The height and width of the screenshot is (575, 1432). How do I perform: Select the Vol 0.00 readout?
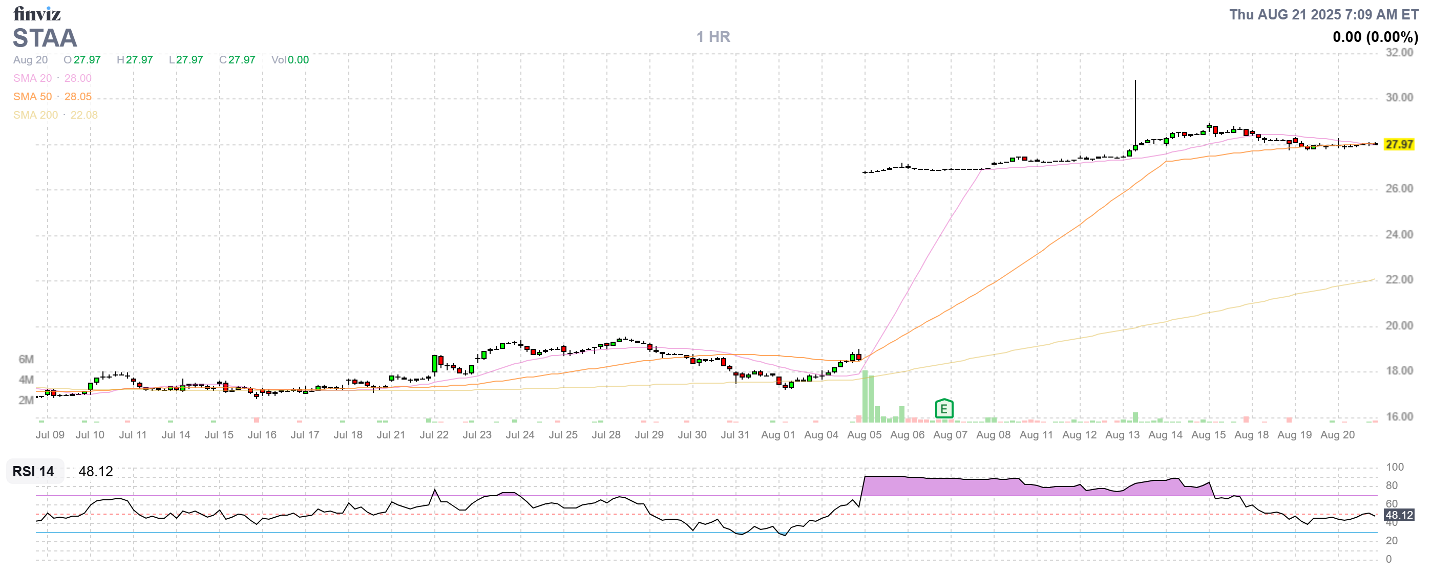point(289,60)
